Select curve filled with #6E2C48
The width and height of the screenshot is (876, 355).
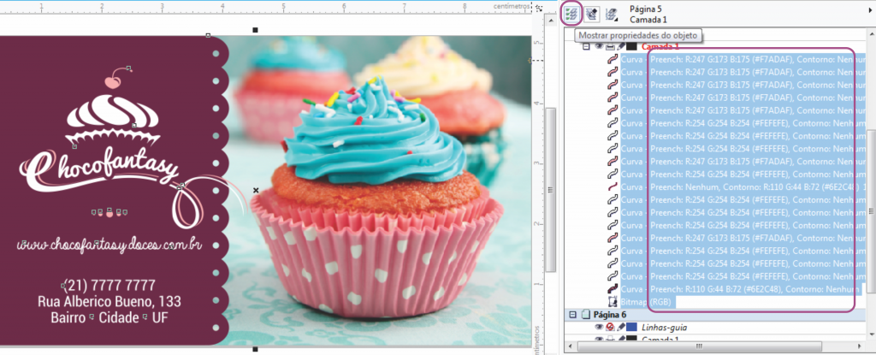click(739, 289)
